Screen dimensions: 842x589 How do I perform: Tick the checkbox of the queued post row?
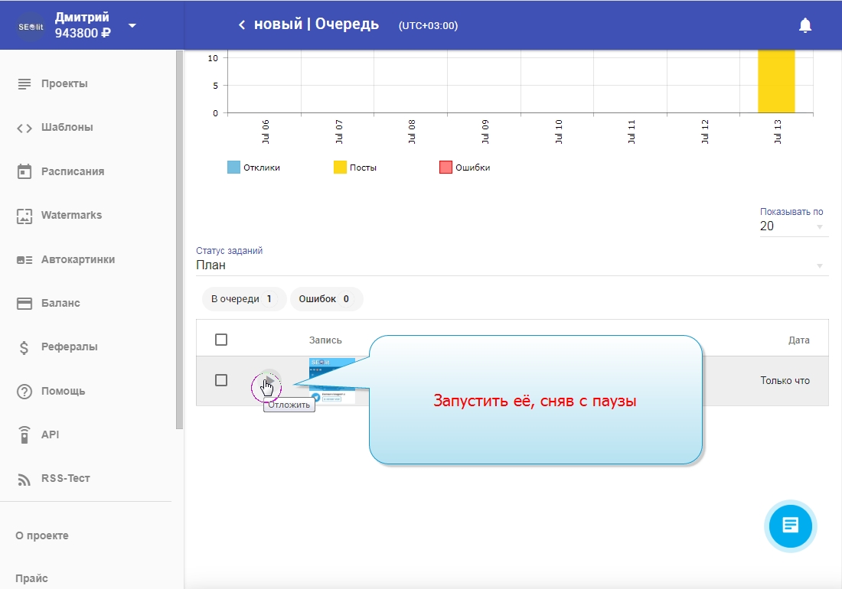(x=221, y=380)
